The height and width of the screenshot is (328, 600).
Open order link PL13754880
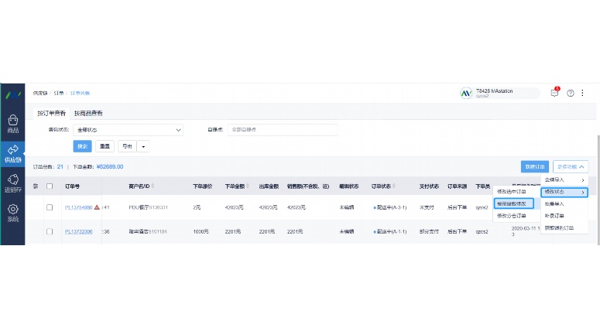tap(78, 207)
